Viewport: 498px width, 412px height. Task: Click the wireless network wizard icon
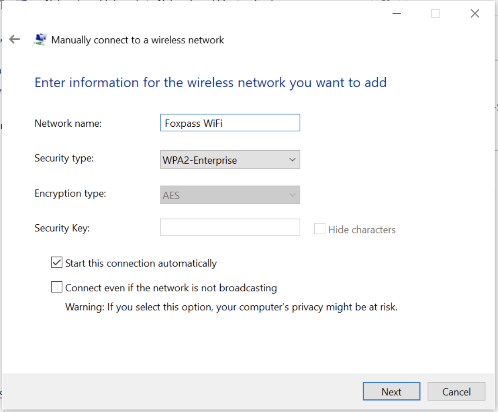pyautogui.click(x=40, y=40)
